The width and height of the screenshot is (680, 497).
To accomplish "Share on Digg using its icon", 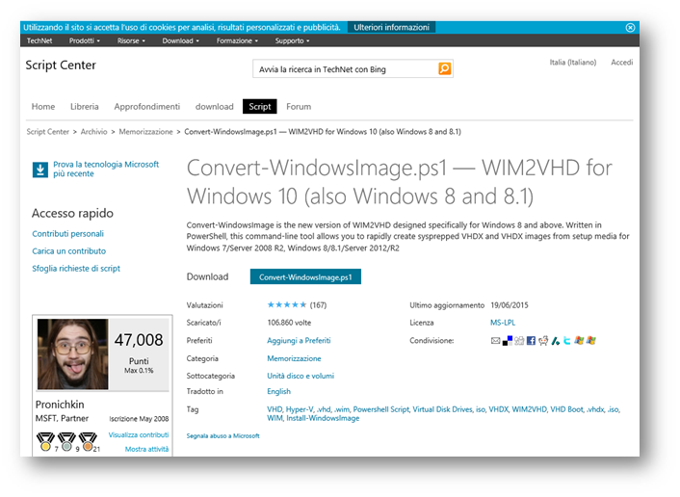I will coord(519,341).
